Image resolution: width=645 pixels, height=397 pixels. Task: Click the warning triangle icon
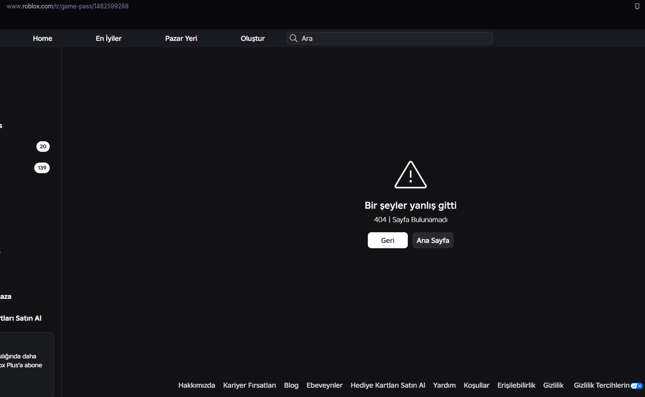(410, 175)
